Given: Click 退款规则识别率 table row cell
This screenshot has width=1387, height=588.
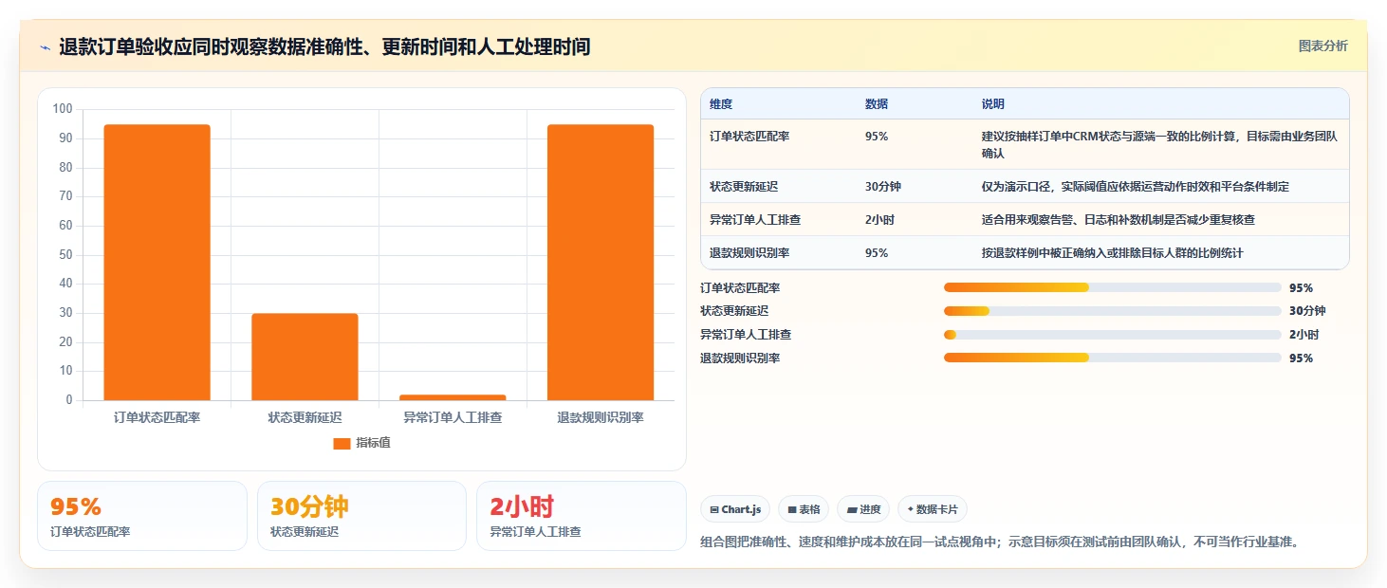Looking at the screenshot, I should click(749, 253).
